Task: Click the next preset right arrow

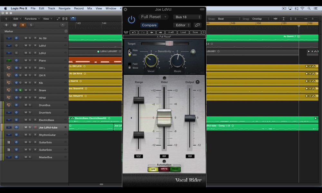Action: click(x=160, y=32)
